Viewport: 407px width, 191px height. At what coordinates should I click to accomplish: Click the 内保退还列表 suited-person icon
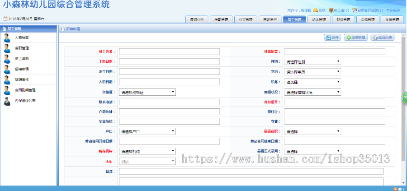(7, 101)
